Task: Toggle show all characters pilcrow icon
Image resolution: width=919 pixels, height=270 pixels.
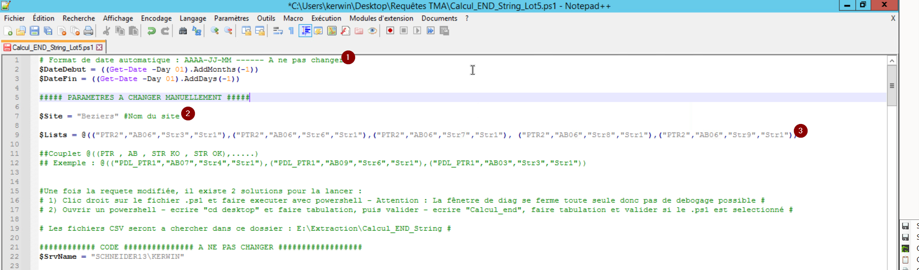Action: click(x=291, y=31)
